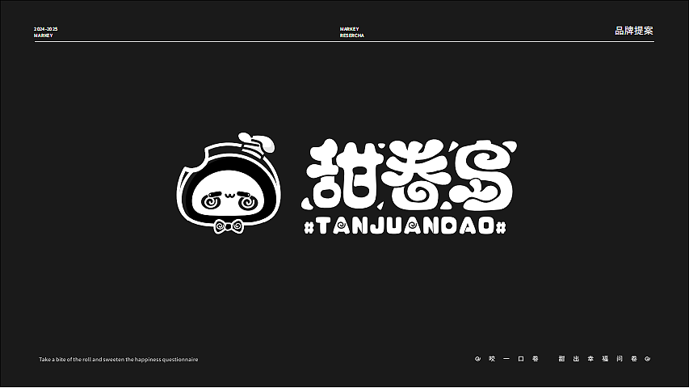Click the 'MARKEY RESERCHA' header text

pyautogui.click(x=351, y=32)
